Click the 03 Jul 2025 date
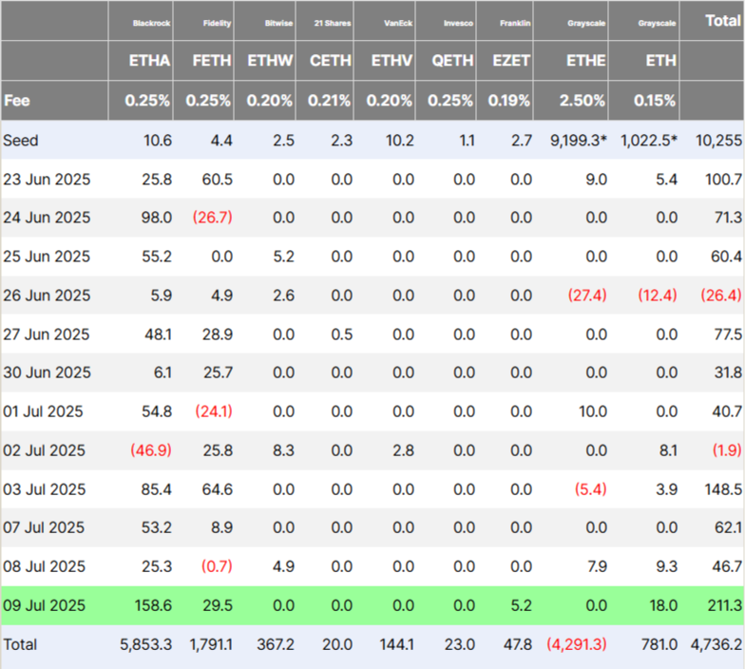745x669 pixels. point(44,489)
